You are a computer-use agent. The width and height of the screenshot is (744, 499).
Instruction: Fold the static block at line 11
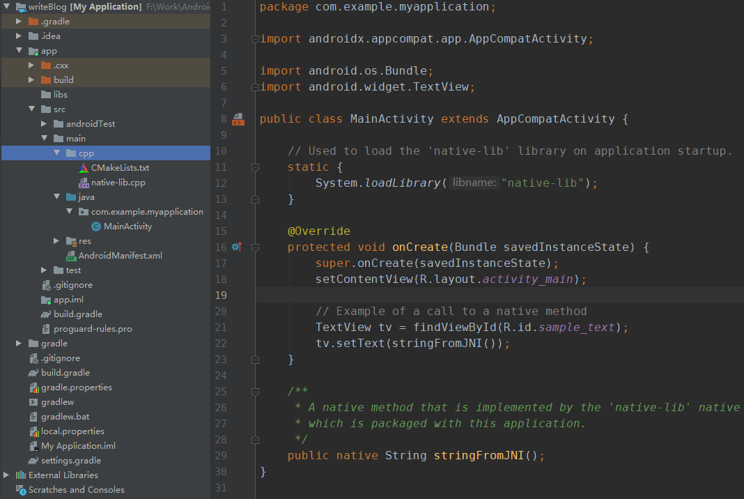coord(255,167)
